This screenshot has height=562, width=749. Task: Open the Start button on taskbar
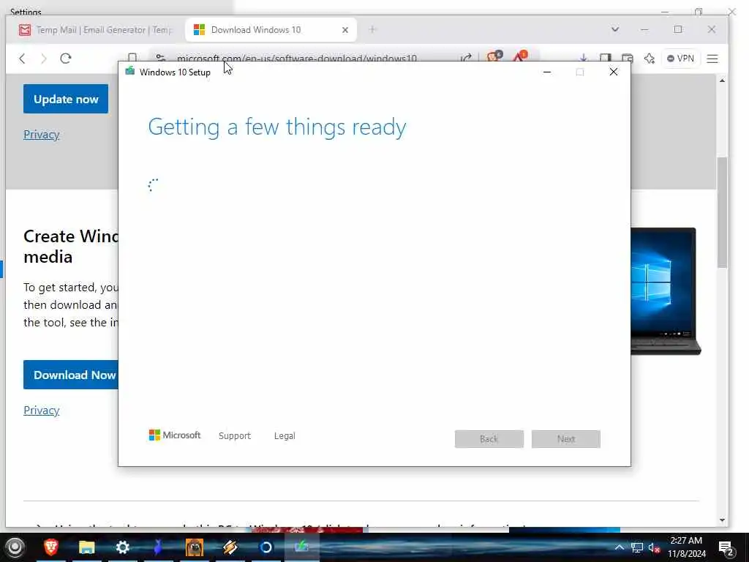point(15,547)
